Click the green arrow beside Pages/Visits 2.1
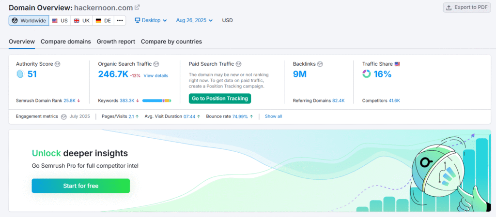The width and height of the screenshot is (496, 217). pos(137,116)
